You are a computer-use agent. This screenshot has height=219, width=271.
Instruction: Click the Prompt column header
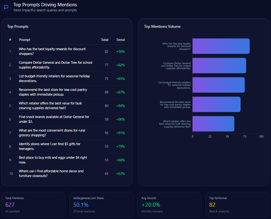tap(25, 40)
